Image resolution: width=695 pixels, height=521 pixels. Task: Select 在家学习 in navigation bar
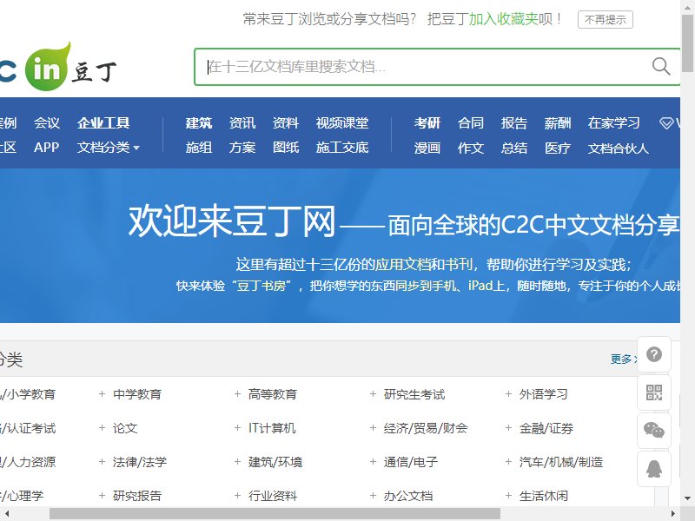point(614,122)
